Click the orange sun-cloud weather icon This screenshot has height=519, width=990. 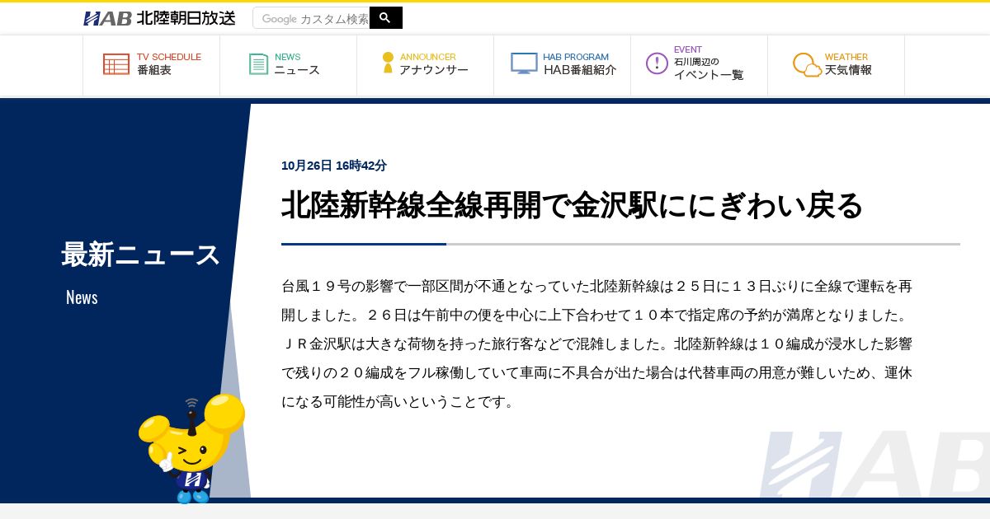click(x=807, y=65)
